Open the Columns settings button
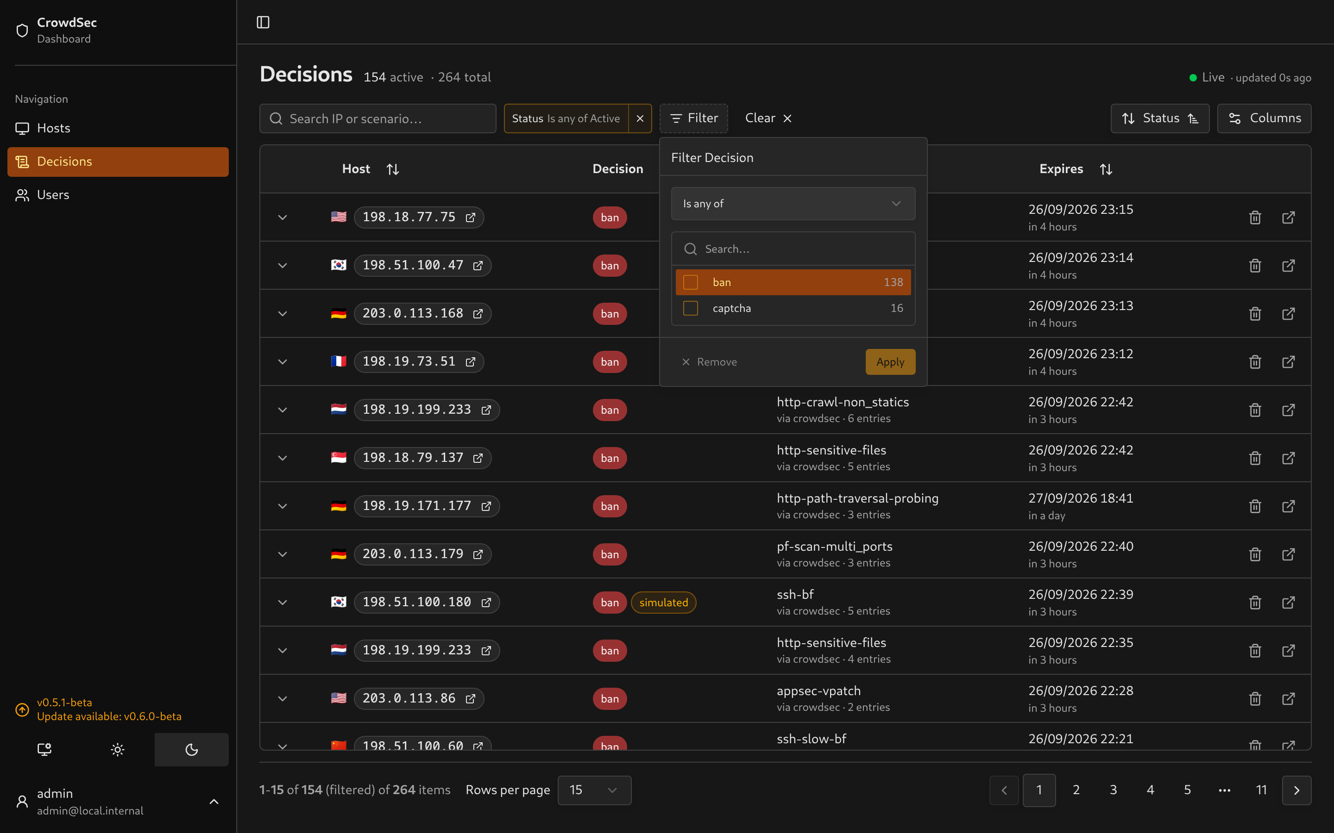The width and height of the screenshot is (1334, 833). [1264, 118]
